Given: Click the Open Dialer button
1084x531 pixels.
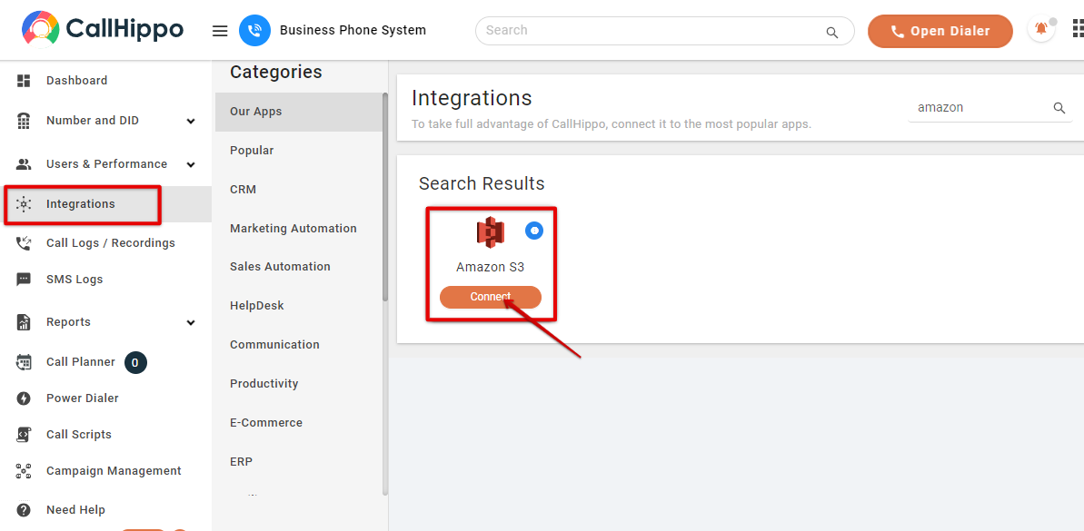Looking at the screenshot, I should coord(940,31).
